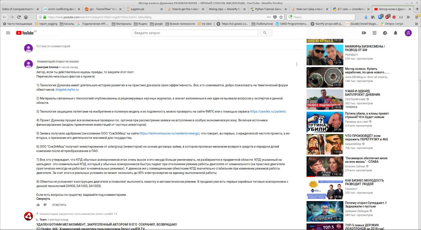421x230 pixels.
Task: Click the curly braces extension icon
Action: (401, 17)
